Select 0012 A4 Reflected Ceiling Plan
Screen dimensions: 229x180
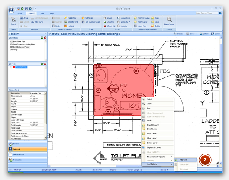[x=22, y=44]
